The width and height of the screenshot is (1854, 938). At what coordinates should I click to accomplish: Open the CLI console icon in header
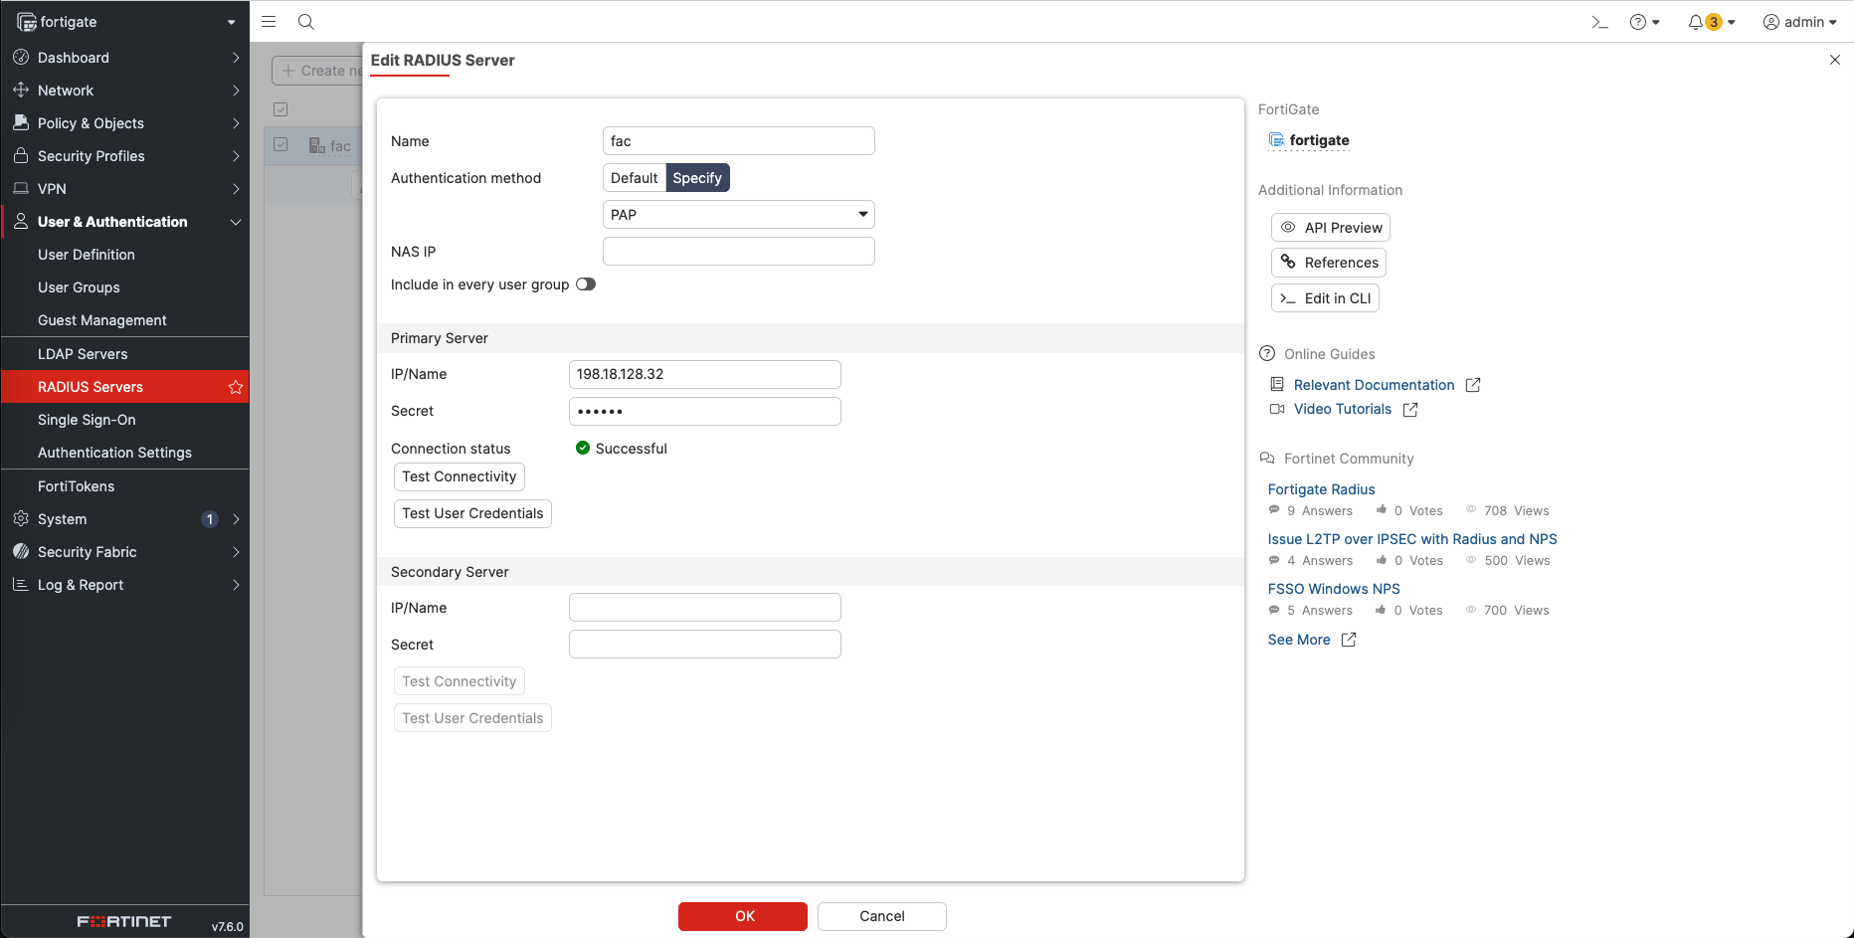(x=1599, y=22)
